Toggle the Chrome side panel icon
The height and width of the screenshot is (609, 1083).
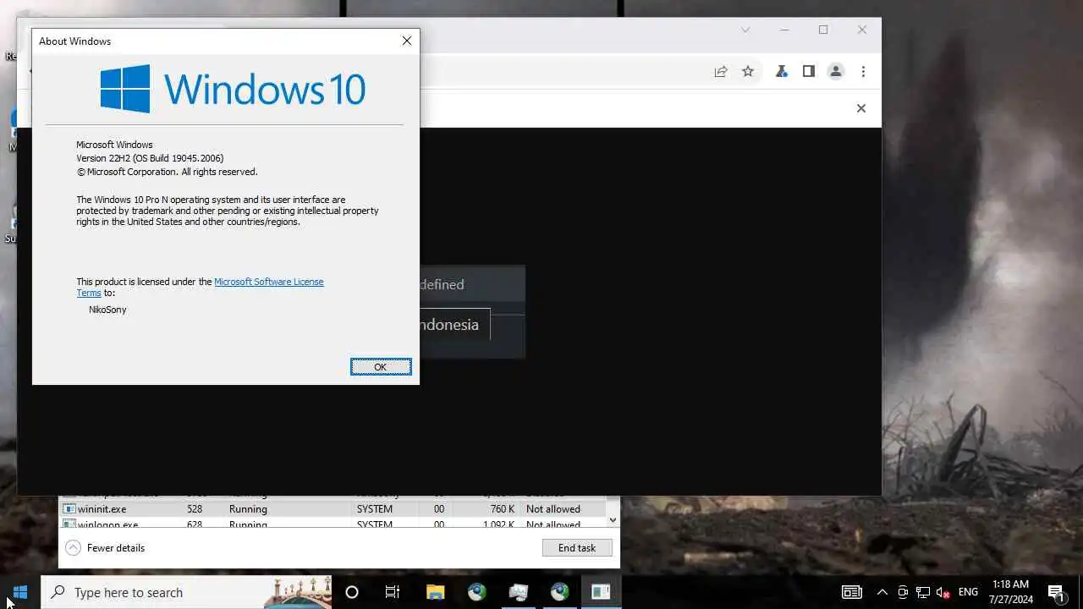tap(809, 72)
